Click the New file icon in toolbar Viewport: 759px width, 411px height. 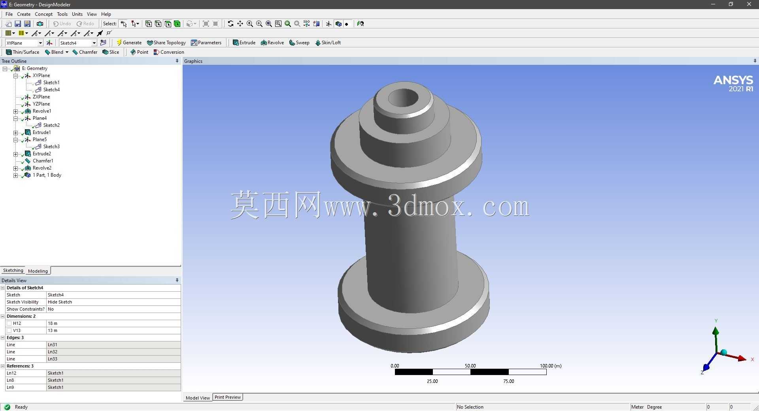pyautogui.click(x=8, y=24)
